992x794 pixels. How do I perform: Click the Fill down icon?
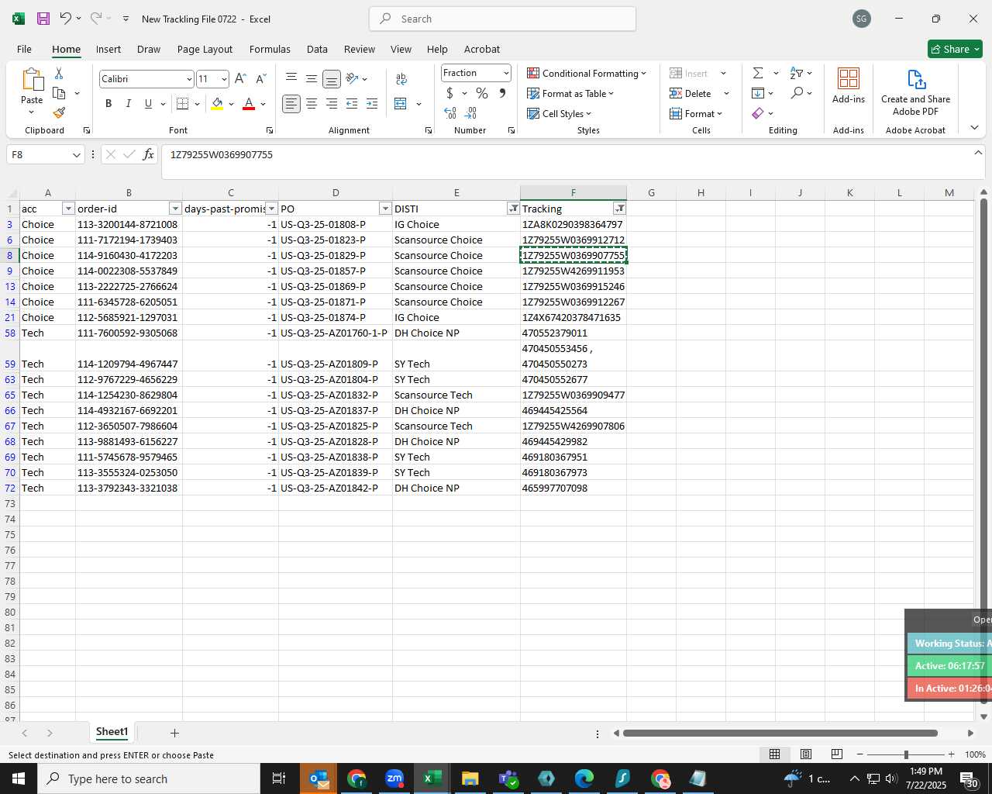click(758, 93)
